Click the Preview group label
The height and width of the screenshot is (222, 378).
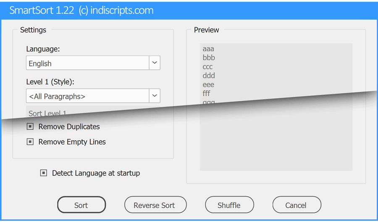(x=206, y=30)
